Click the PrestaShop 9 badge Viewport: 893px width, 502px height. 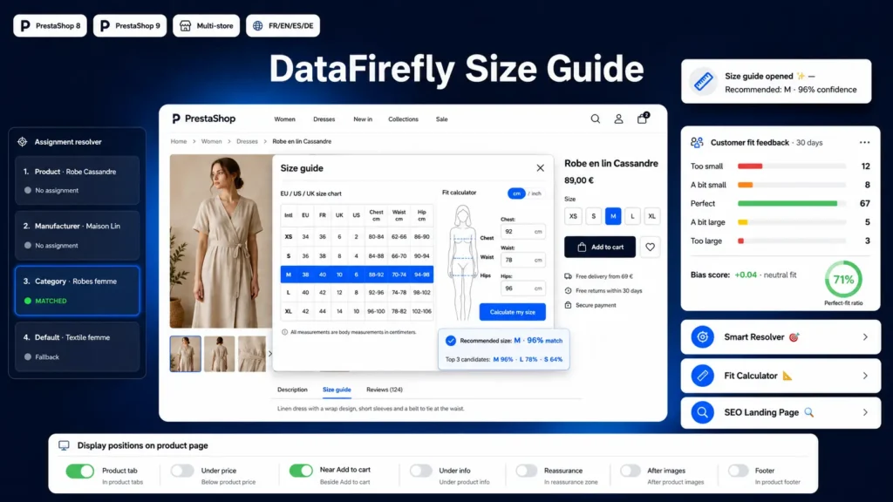pyautogui.click(x=130, y=25)
